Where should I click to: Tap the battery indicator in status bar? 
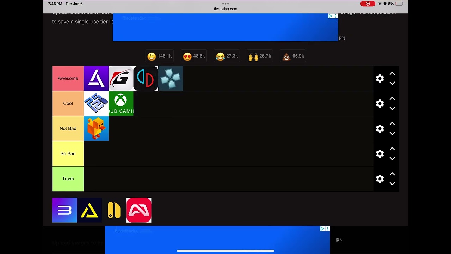pyautogui.click(x=399, y=4)
